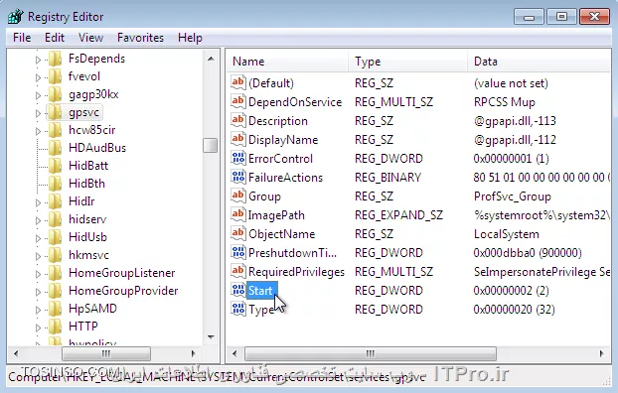Click the gagp30kx folder icon
Viewport: 618px width, 393px height.
(x=56, y=94)
